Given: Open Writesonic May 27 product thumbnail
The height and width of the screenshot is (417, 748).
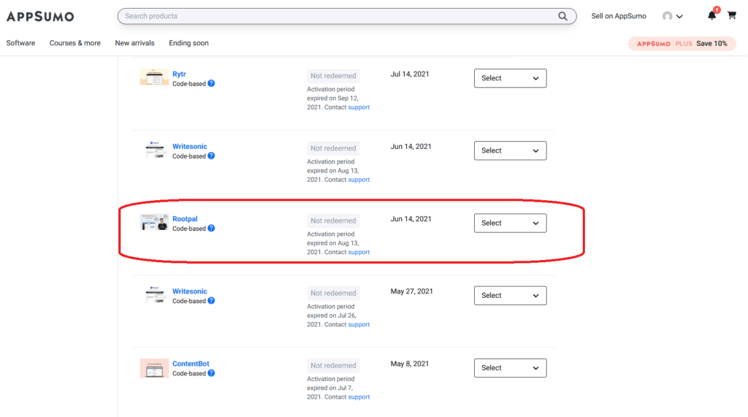Looking at the screenshot, I should [154, 294].
